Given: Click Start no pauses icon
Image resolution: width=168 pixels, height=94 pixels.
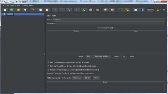Looking at the screenshot, I should point(84,10).
